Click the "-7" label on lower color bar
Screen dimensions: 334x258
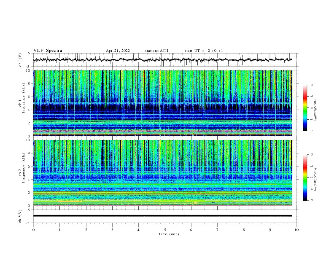tap(311, 201)
